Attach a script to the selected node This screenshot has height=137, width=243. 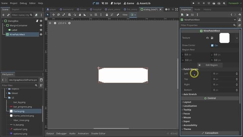tap(36, 15)
